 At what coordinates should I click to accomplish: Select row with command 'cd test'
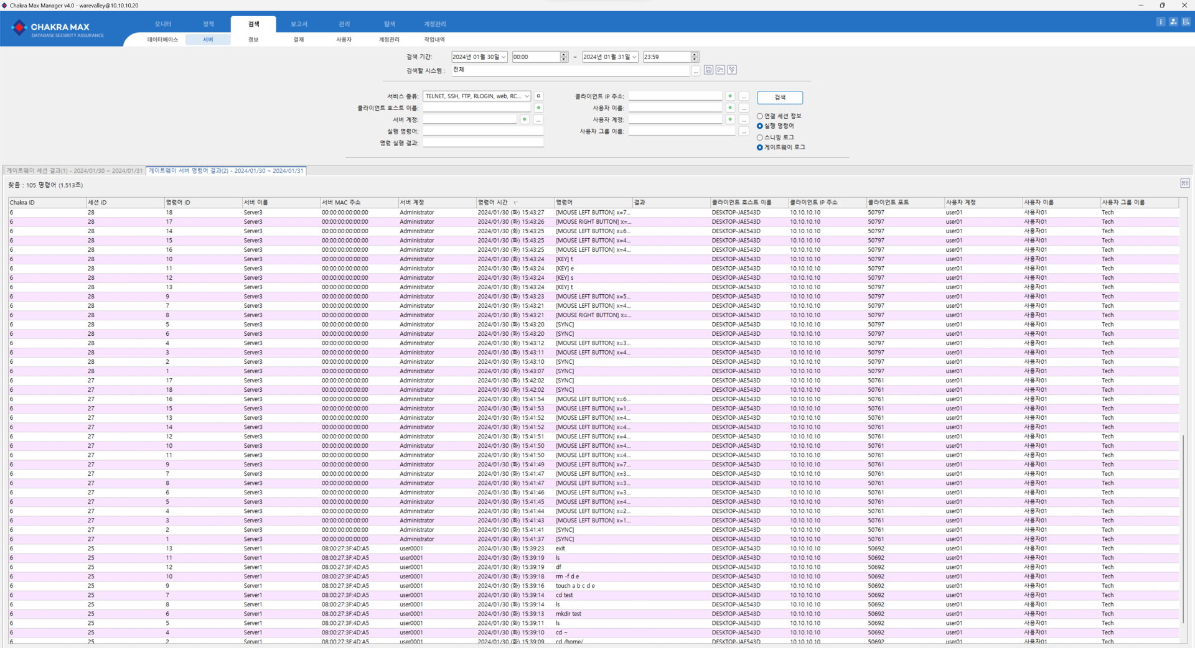pos(594,595)
